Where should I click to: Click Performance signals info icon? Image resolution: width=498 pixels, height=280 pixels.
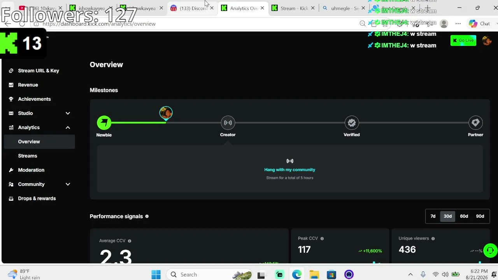pos(147,216)
